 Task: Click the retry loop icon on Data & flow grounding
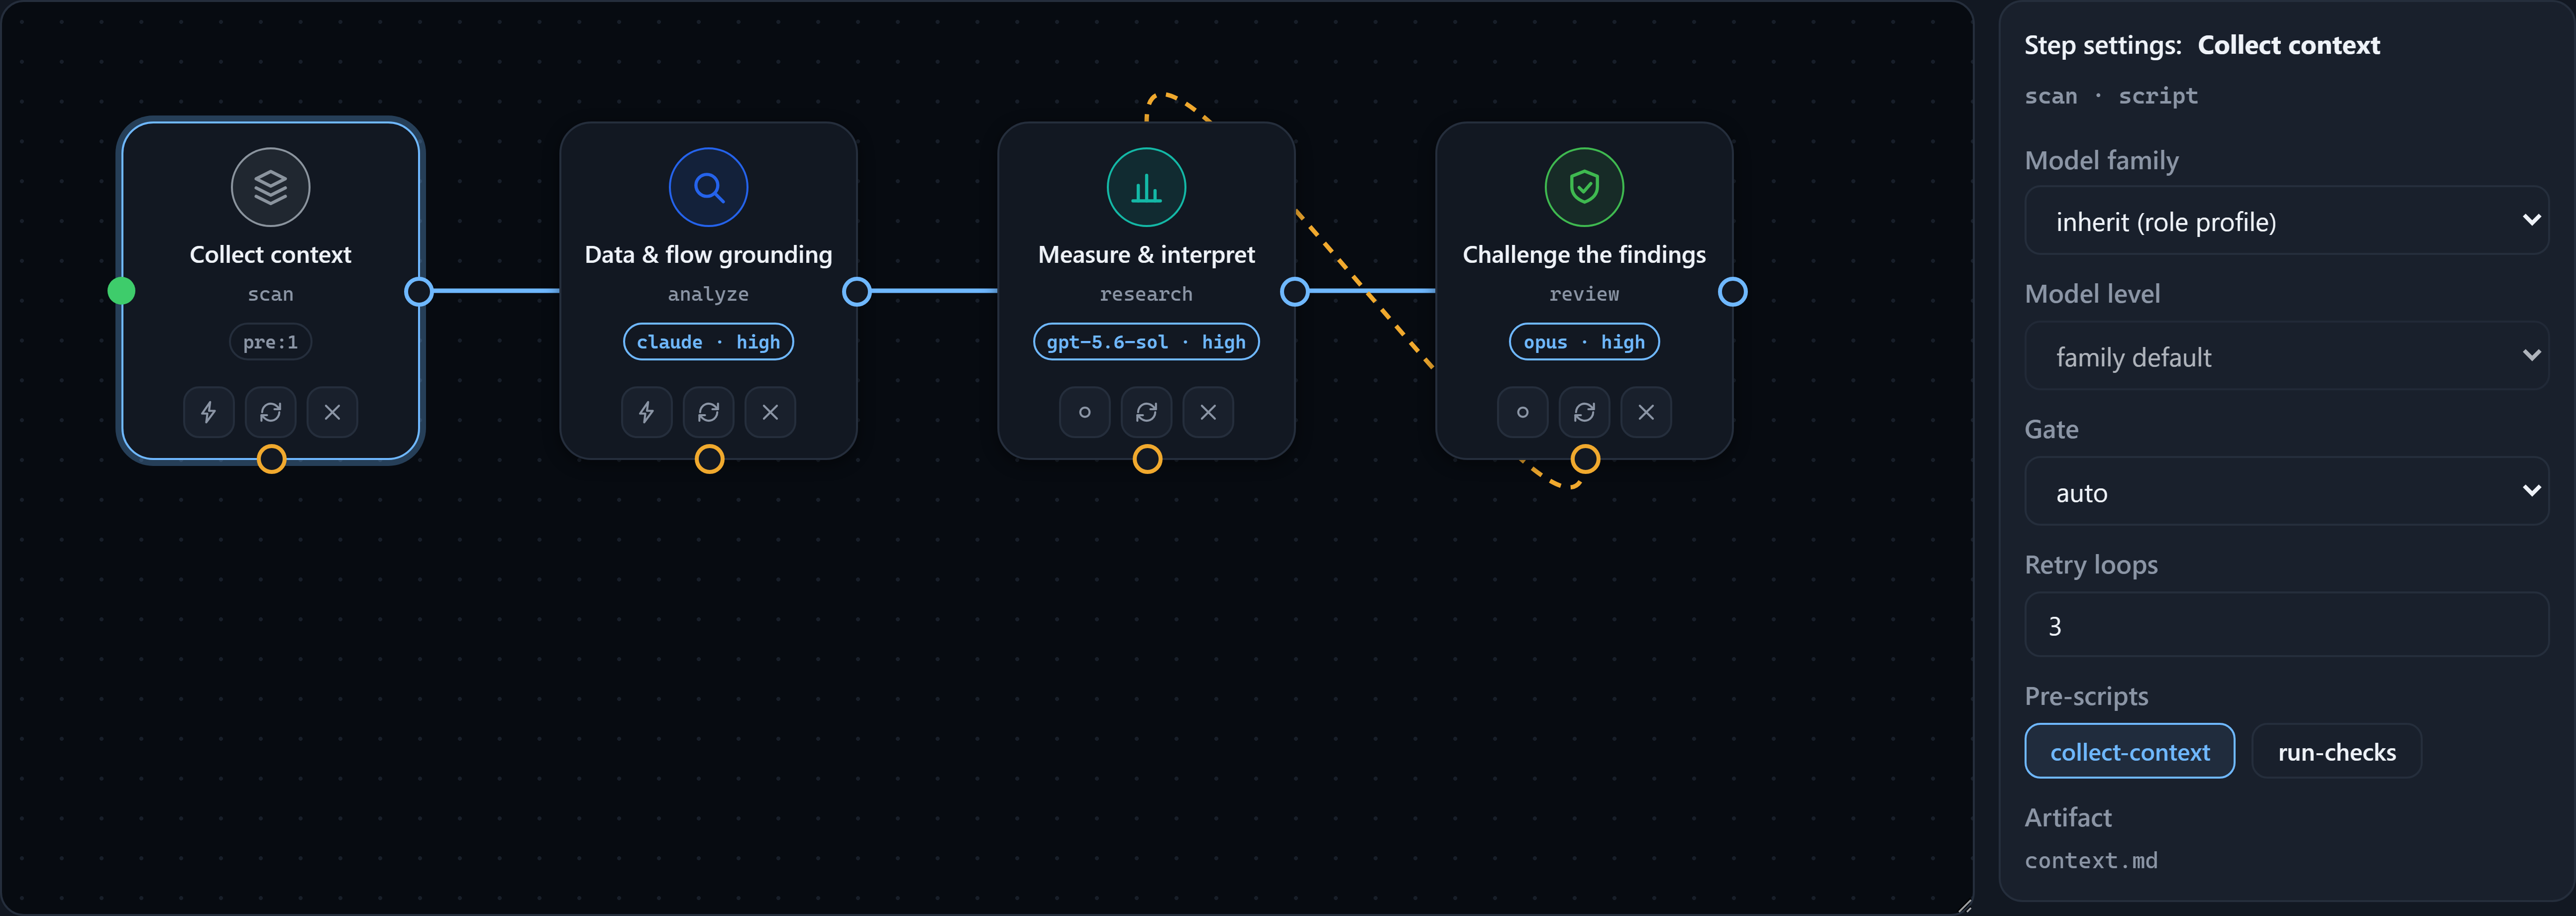click(x=708, y=412)
